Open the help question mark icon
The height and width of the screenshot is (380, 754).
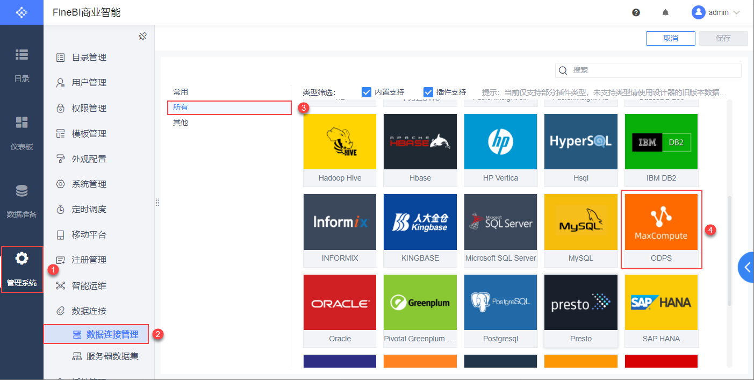(636, 12)
